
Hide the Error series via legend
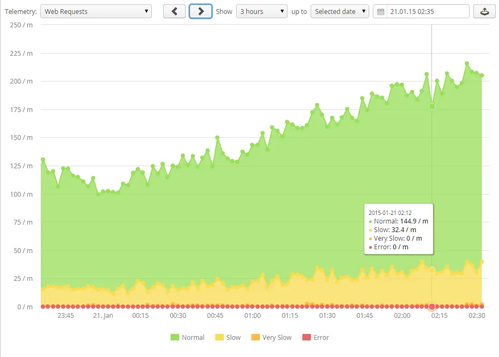[321, 338]
